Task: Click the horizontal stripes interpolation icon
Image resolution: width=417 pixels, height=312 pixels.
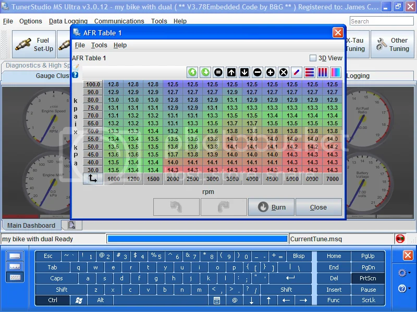Action: click(310, 72)
